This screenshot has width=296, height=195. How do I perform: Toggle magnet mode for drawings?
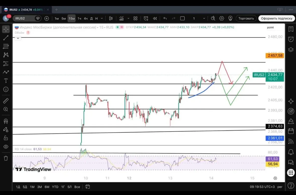click(x=6, y=121)
